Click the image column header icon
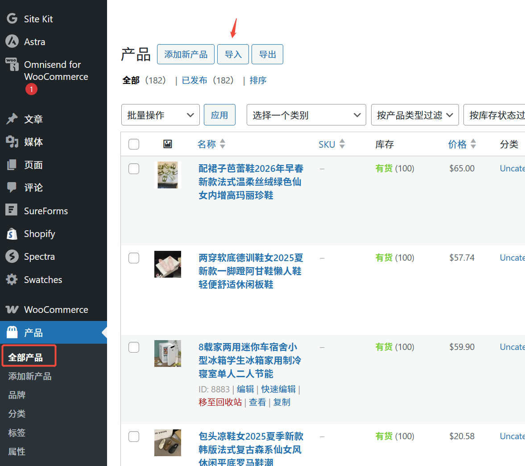 click(167, 144)
